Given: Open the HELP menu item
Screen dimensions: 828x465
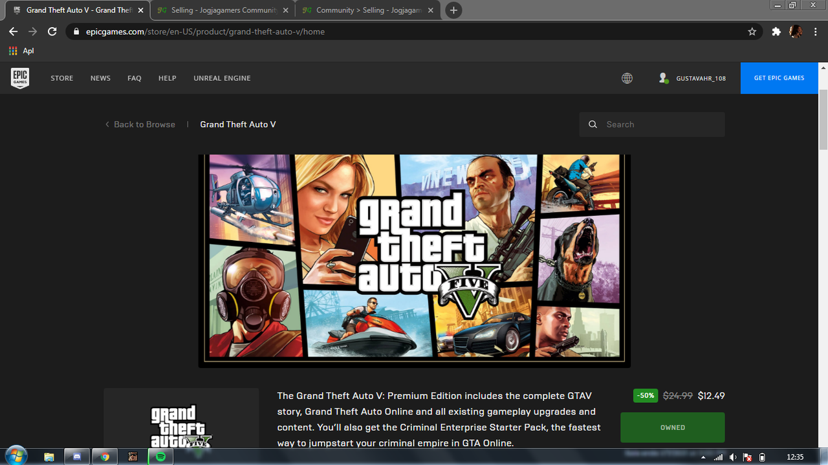Looking at the screenshot, I should 168,78.
